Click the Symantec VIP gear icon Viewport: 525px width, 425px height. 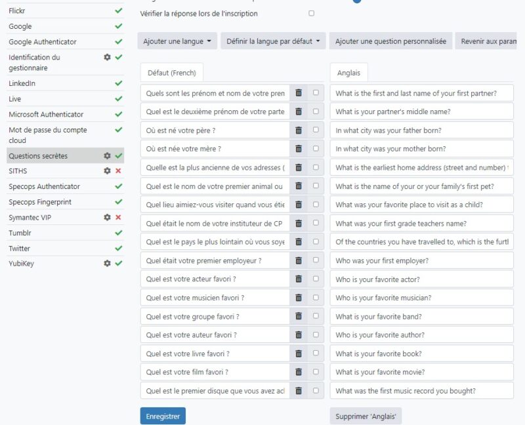point(108,217)
